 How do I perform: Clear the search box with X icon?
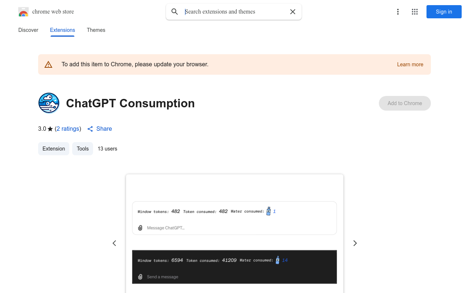coord(293,12)
